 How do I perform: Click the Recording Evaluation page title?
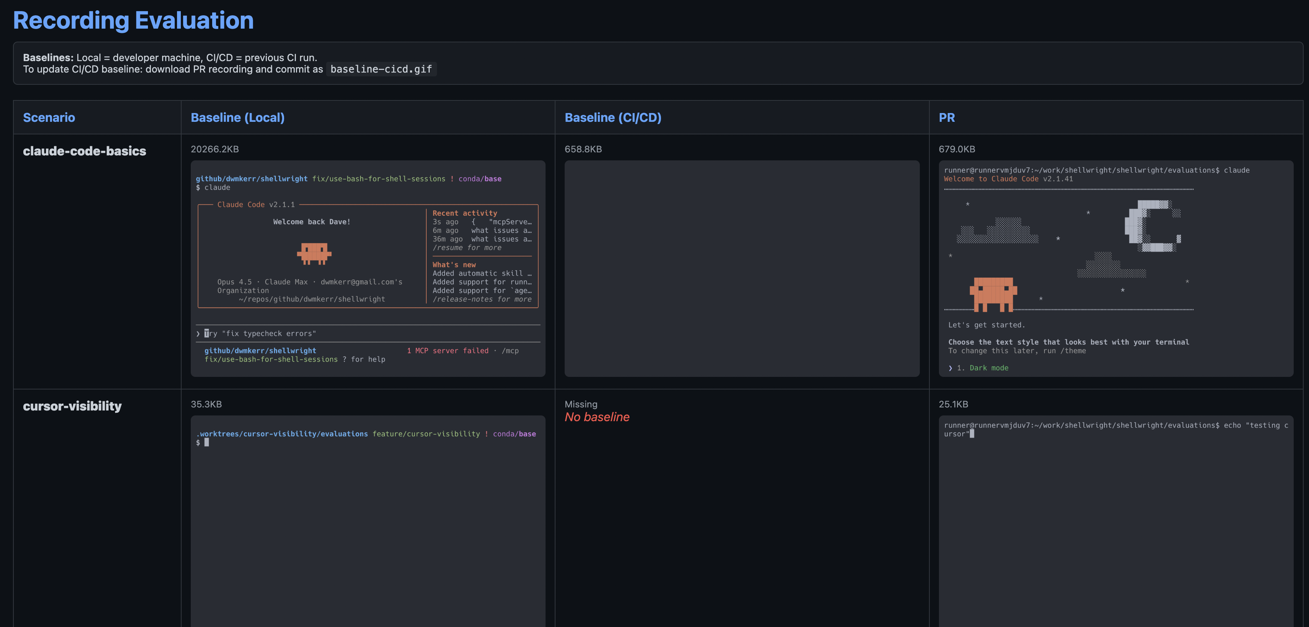click(x=133, y=20)
